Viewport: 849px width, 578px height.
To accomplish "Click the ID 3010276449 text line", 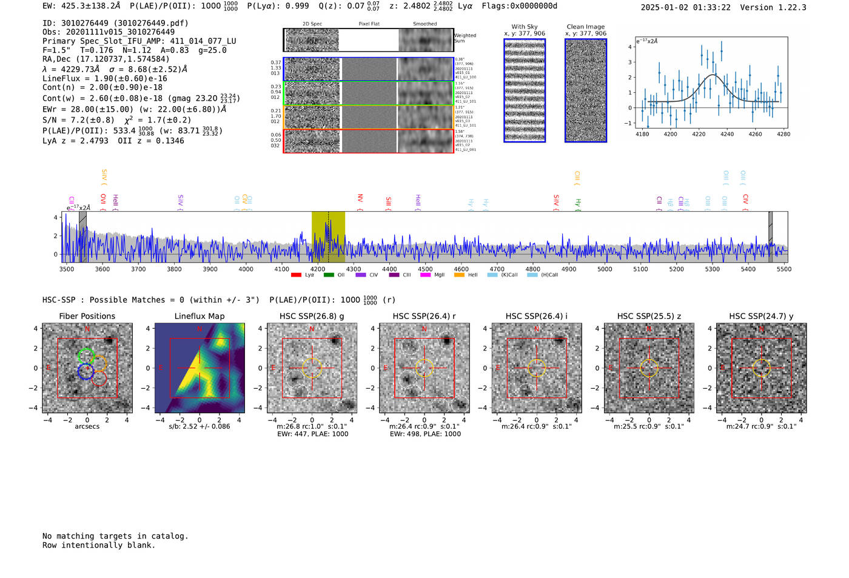I will [x=115, y=23].
